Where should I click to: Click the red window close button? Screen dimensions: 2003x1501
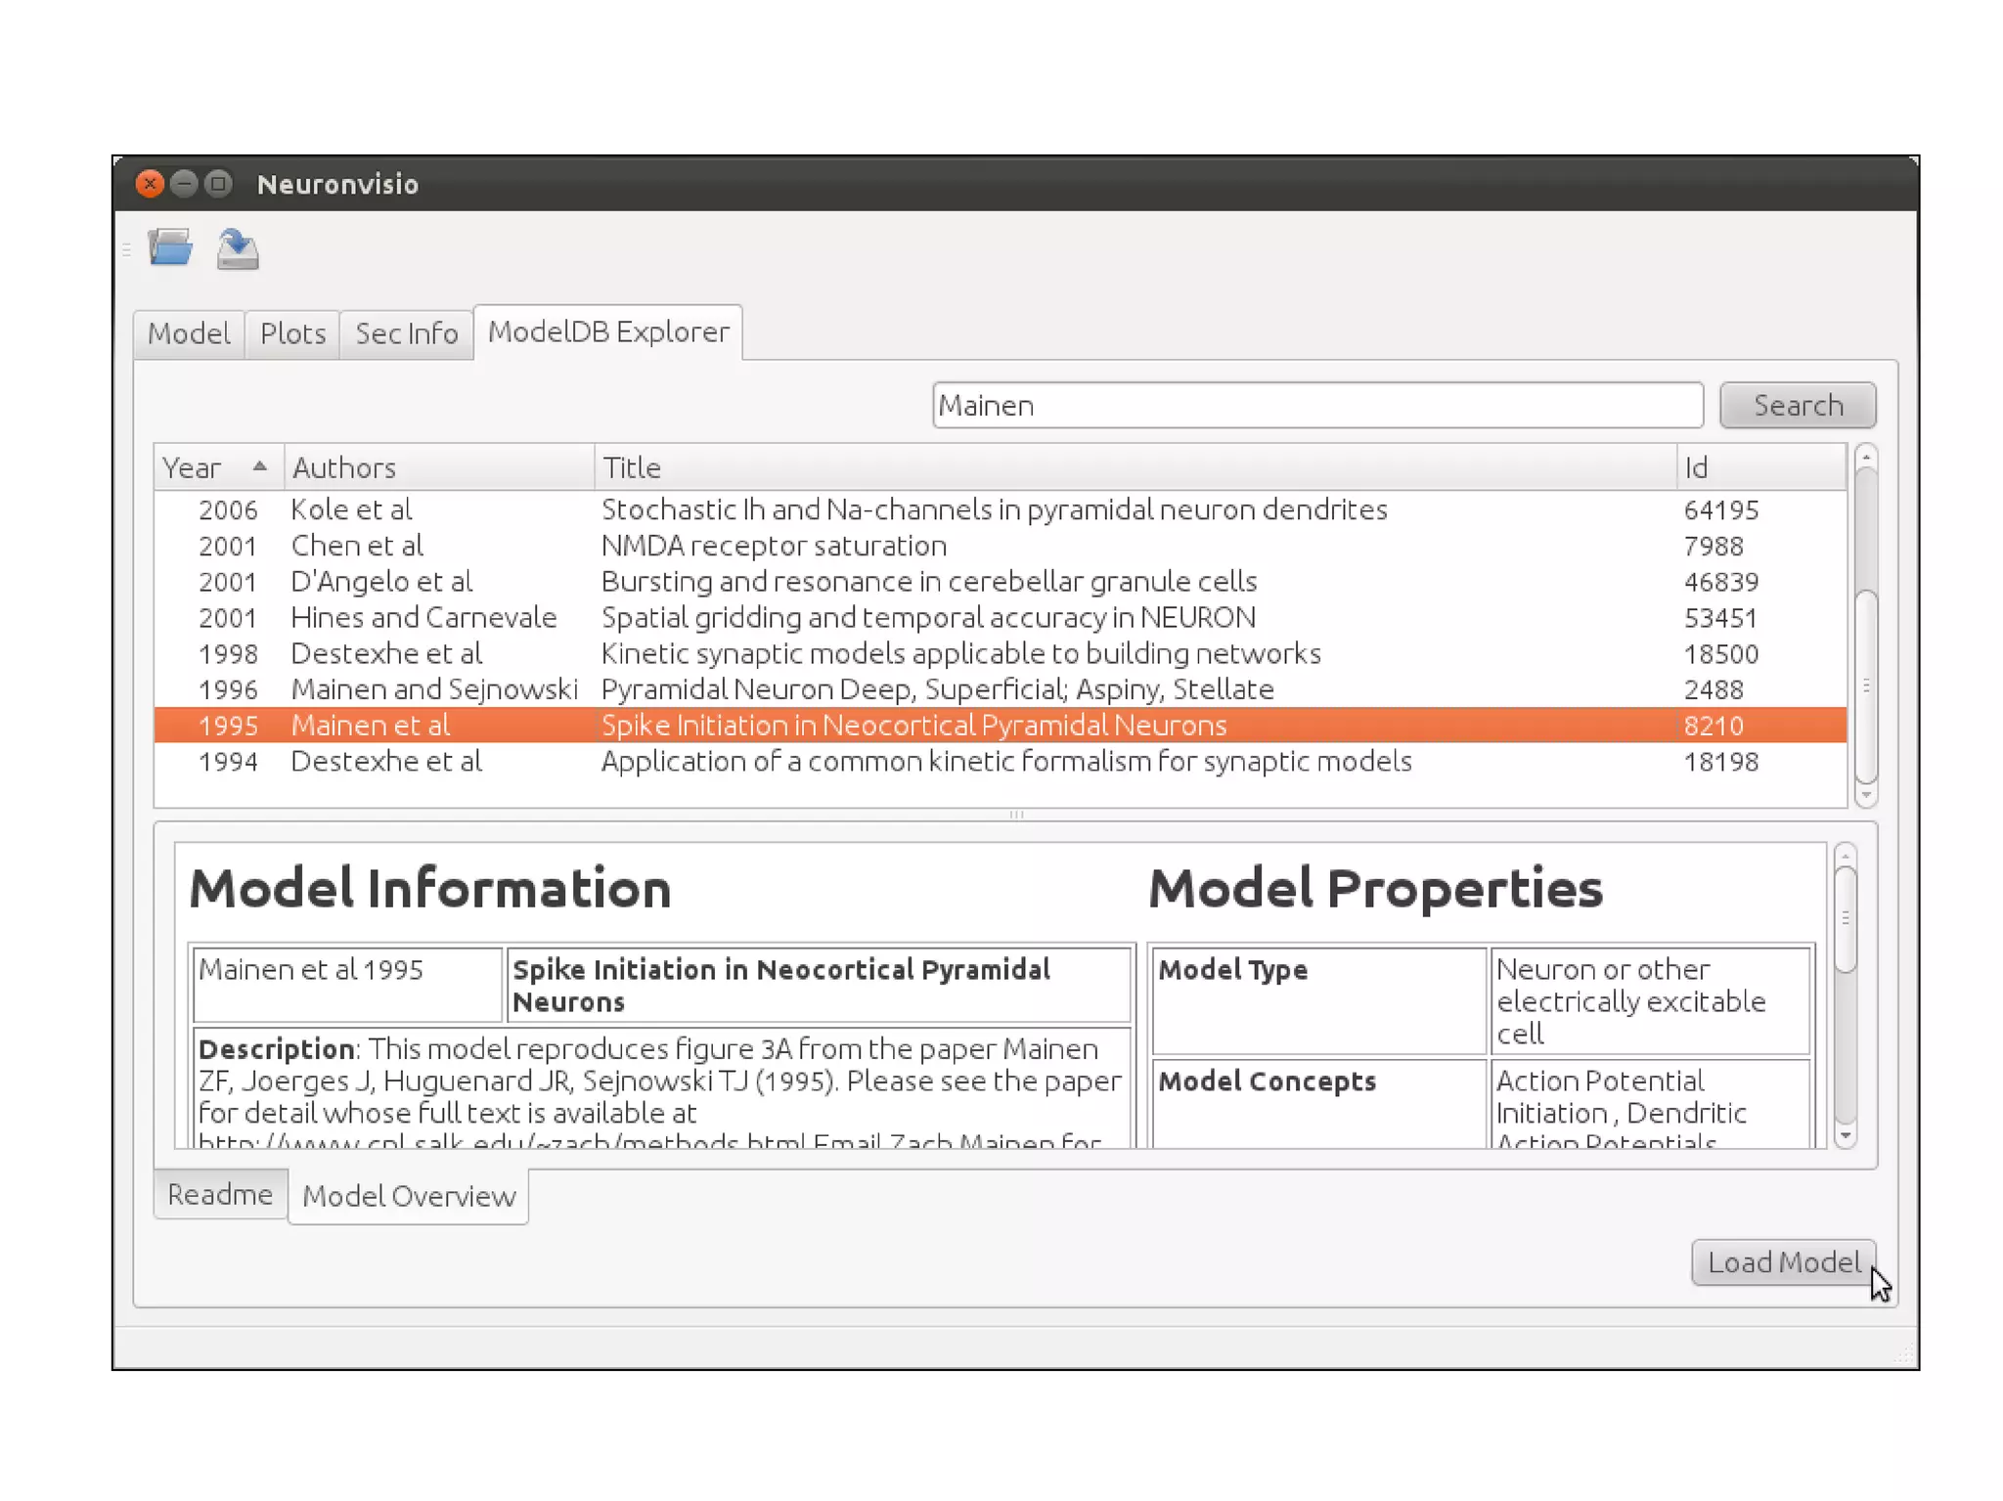[x=150, y=184]
